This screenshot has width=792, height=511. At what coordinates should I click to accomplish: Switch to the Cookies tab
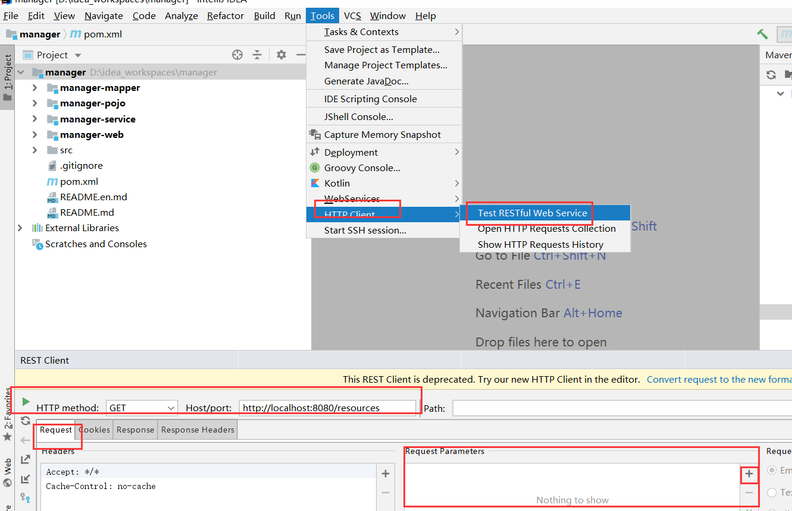tap(94, 430)
